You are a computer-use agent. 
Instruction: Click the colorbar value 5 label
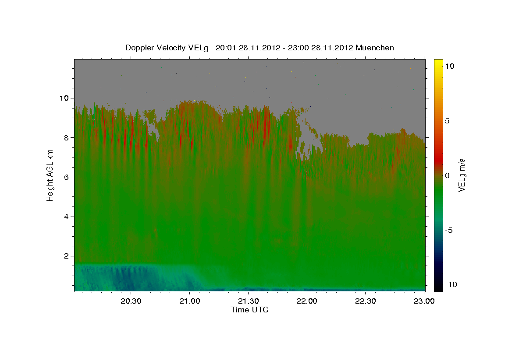click(447, 121)
